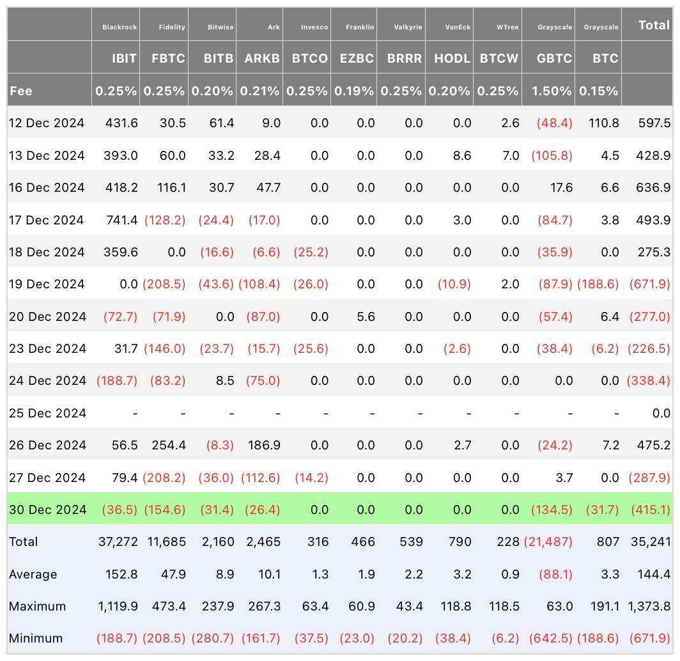Click the Total column header
The width and height of the screenshot is (680, 661).
[654, 25]
